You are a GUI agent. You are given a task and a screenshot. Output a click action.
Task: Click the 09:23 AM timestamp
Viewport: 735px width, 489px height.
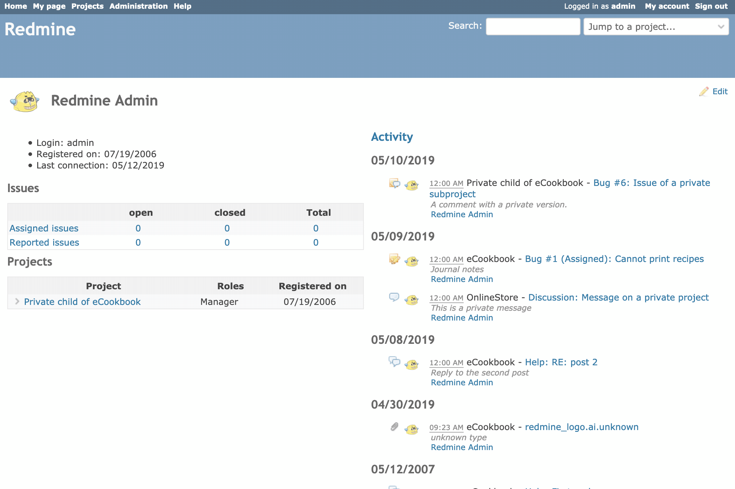pyautogui.click(x=446, y=428)
